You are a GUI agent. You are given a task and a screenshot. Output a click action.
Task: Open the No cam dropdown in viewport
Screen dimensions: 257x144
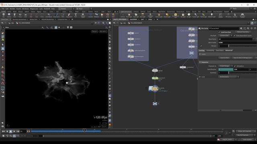click(103, 31)
